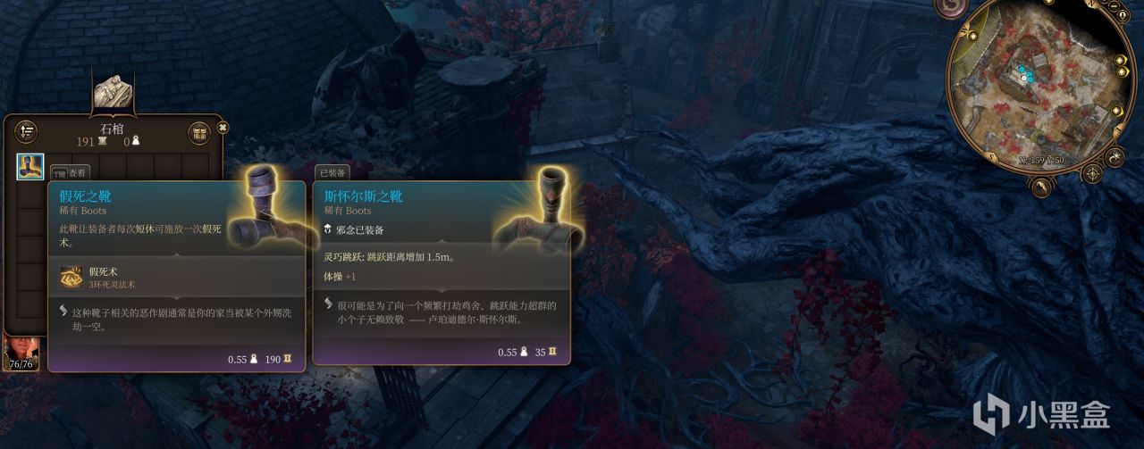Click the 假死之靴 item title
The image size is (1144, 449).
(x=86, y=196)
